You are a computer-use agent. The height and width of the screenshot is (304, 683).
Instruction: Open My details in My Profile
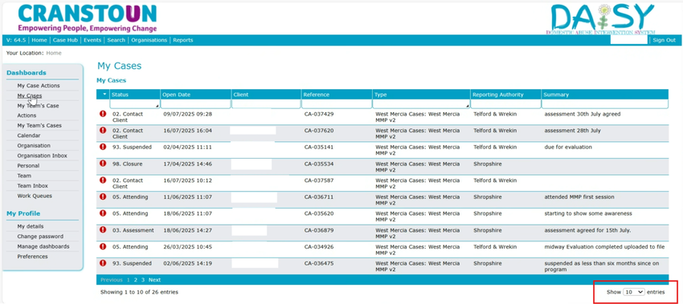(x=31, y=226)
